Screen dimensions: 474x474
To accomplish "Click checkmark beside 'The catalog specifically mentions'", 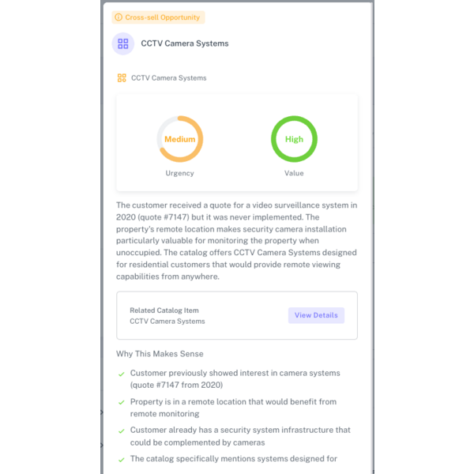I will tap(121, 459).
